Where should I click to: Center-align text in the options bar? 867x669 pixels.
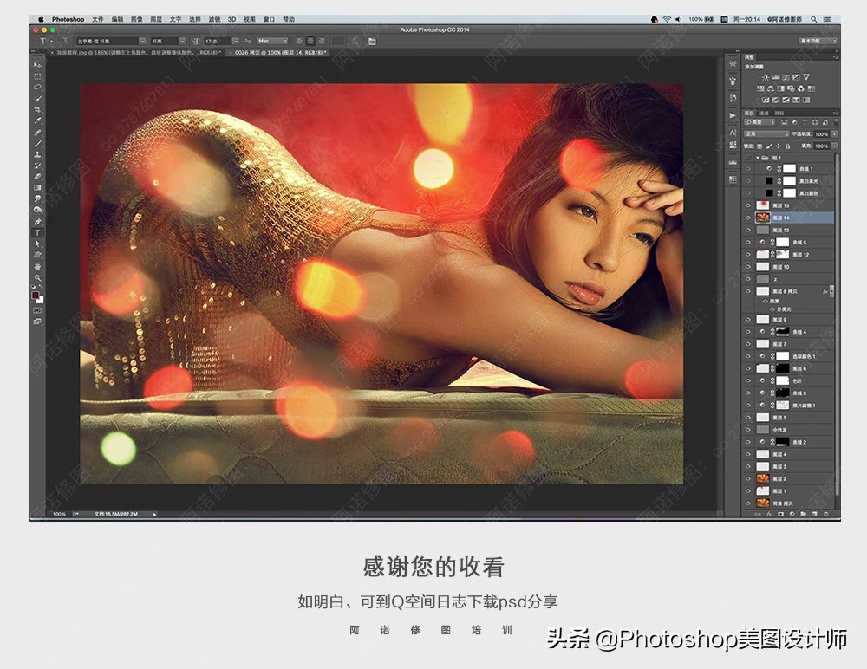310,41
